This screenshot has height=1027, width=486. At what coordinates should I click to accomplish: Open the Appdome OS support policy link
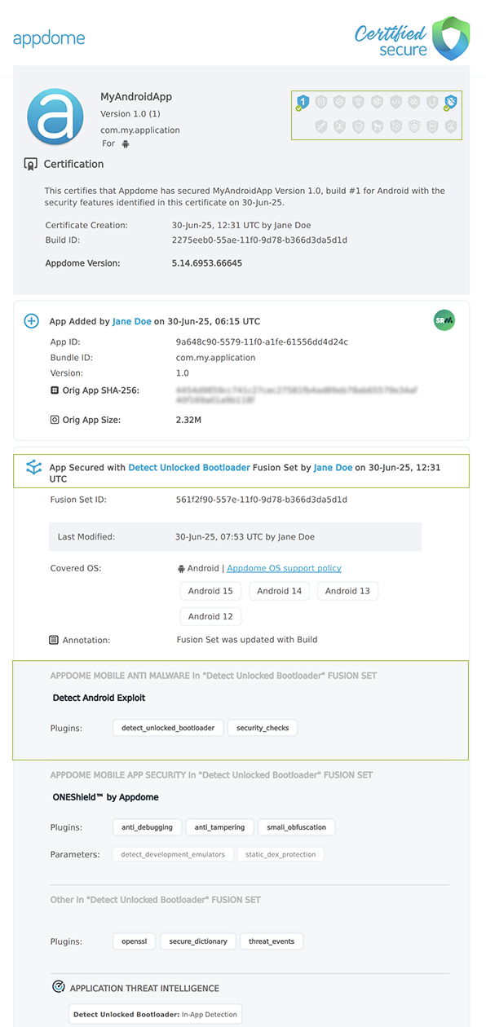(284, 568)
